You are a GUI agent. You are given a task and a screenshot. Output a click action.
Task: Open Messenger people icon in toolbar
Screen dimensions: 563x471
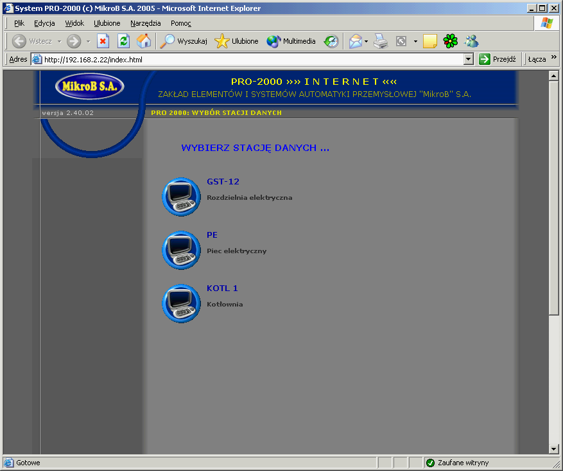tap(471, 41)
